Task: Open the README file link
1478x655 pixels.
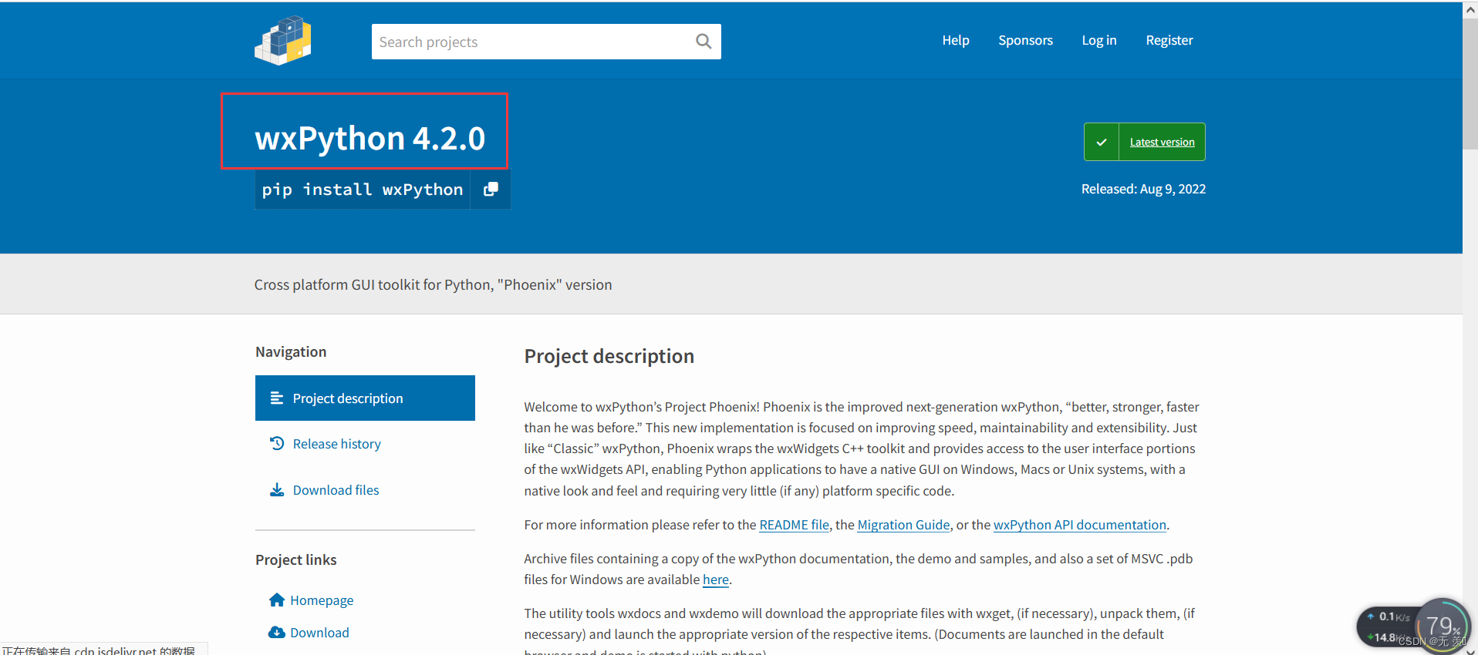Action: [x=794, y=525]
